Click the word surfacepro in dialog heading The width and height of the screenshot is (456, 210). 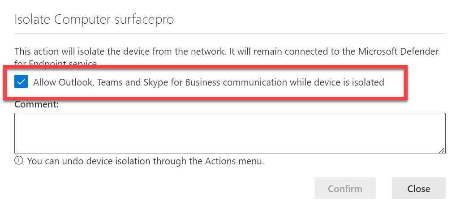tap(144, 20)
